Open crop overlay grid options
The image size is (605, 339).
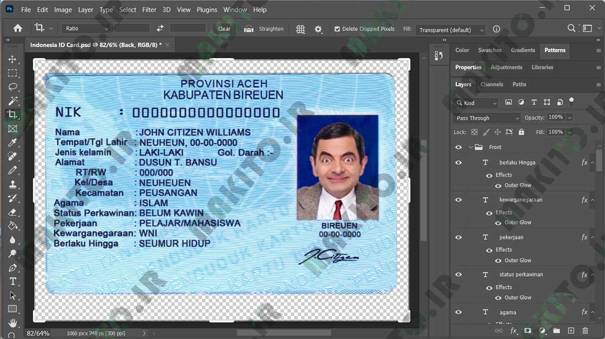[300, 29]
